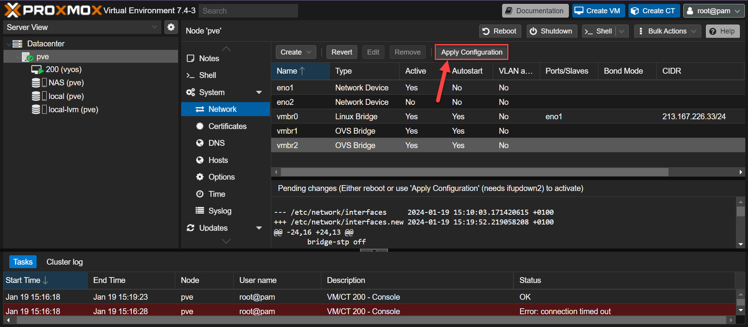Click the Updates menu item
Viewport: 748px width, 327px height.
(213, 228)
